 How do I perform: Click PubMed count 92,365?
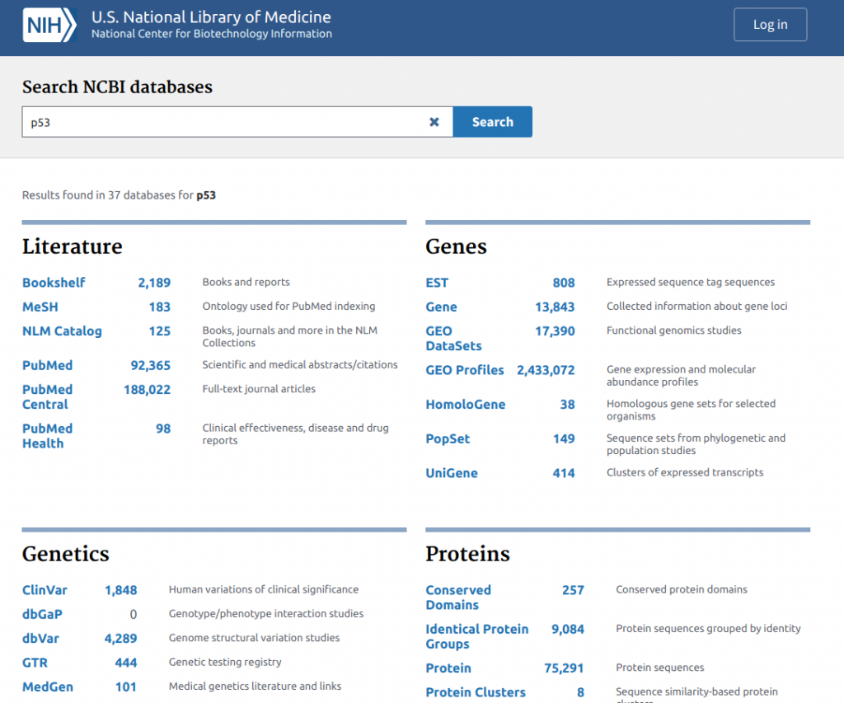[151, 365]
